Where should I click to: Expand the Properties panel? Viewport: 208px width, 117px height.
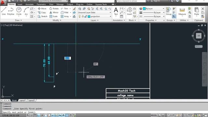pyautogui.click(x=151, y=20)
